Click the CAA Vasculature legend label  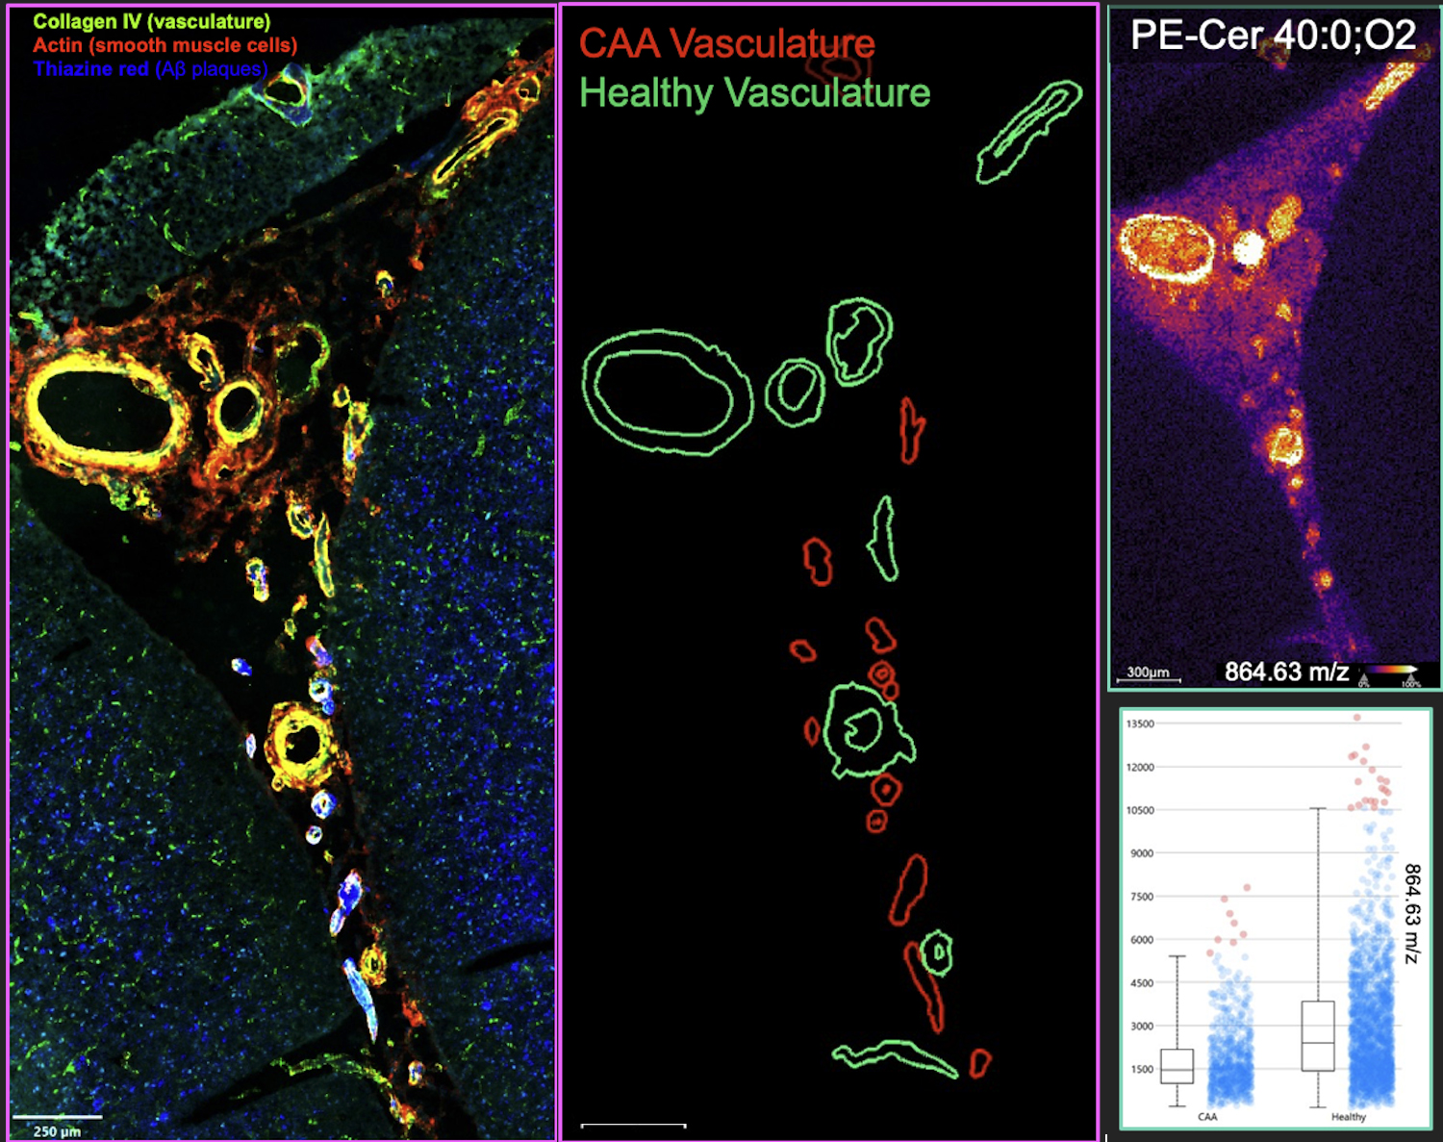point(726,43)
